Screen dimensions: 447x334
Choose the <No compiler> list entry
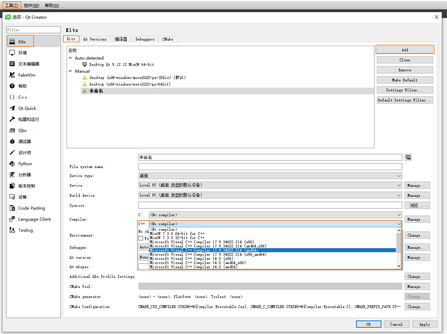pyautogui.click(x=272, y=229)
